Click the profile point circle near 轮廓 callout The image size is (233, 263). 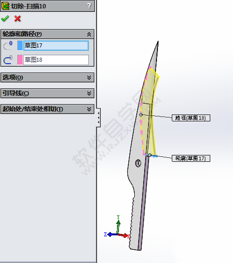pos(150,155)
